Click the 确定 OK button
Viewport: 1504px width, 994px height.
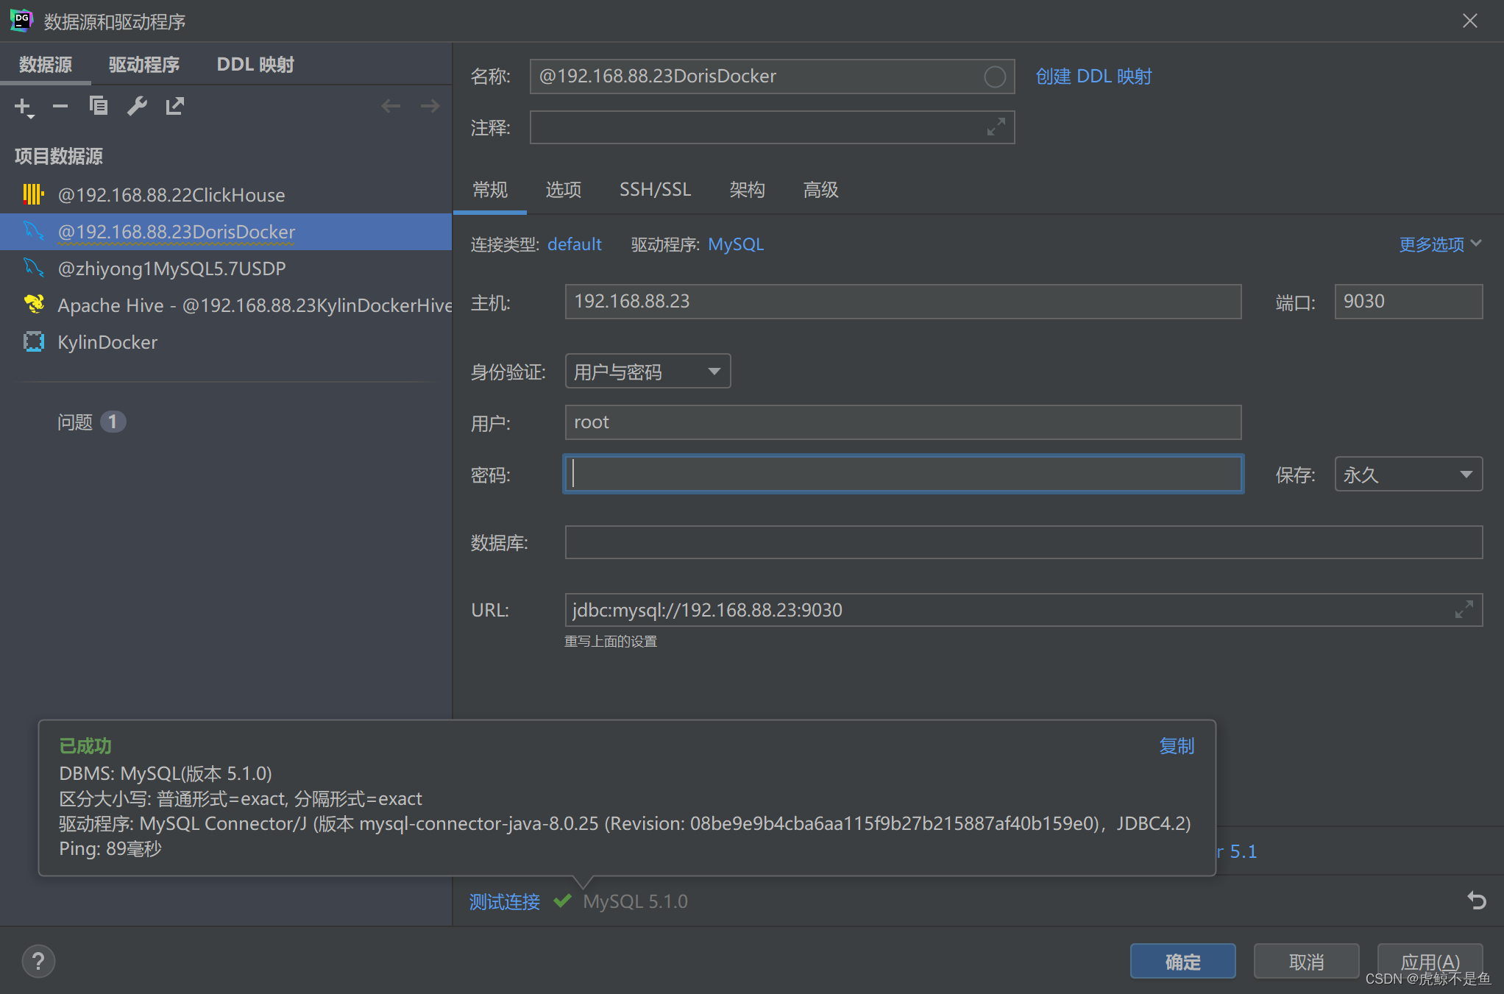coord(1182,962)
